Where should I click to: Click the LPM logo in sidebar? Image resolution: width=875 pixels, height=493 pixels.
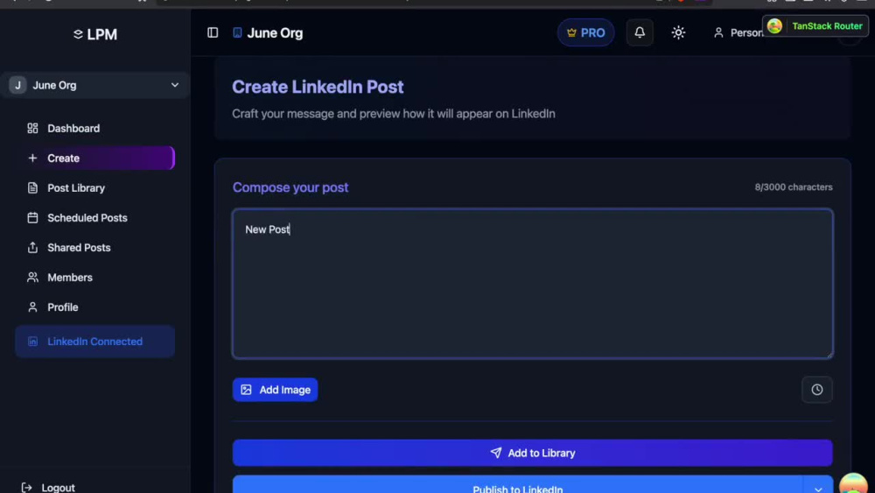[x=95, y=34]
